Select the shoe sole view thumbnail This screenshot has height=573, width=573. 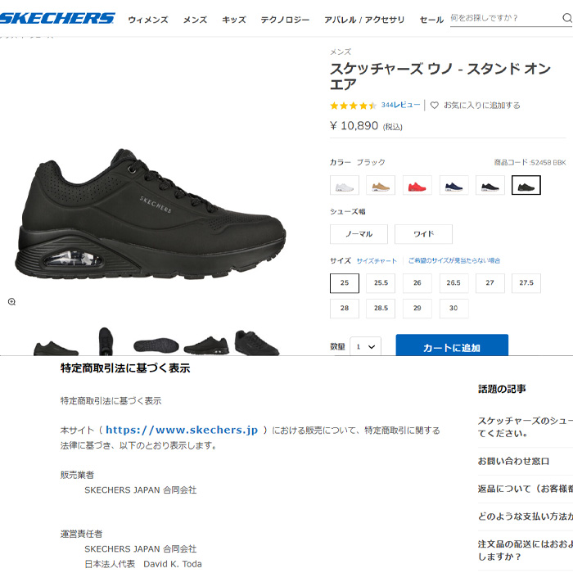tap(156, 345)
